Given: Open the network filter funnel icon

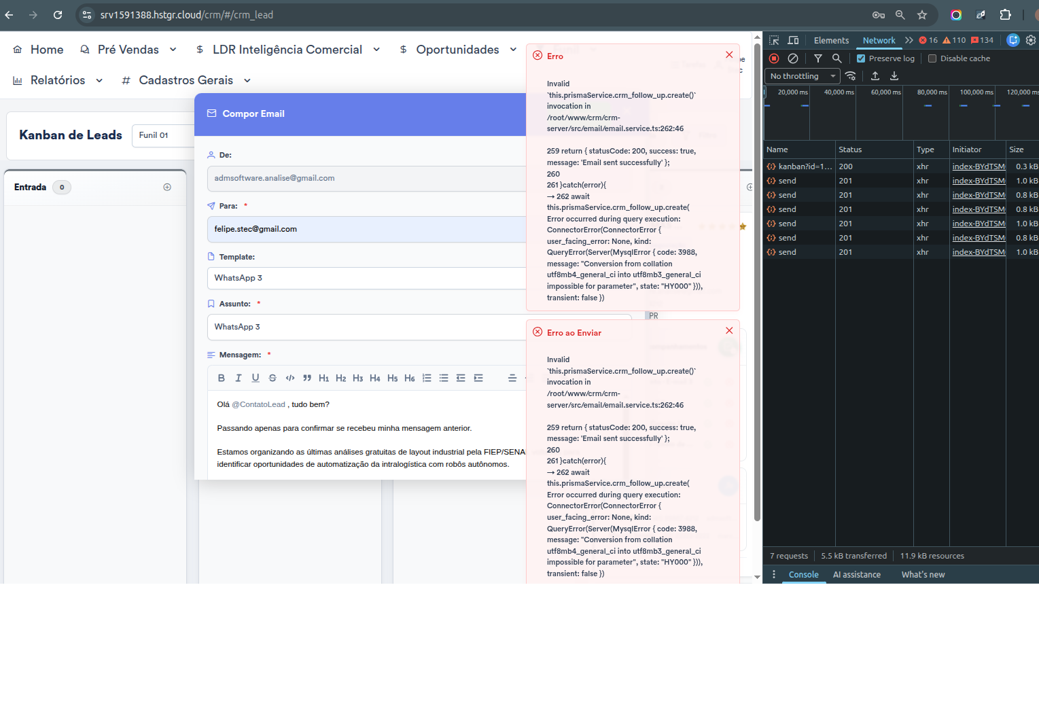Looking at the screenshot, I should pos(818,58).
